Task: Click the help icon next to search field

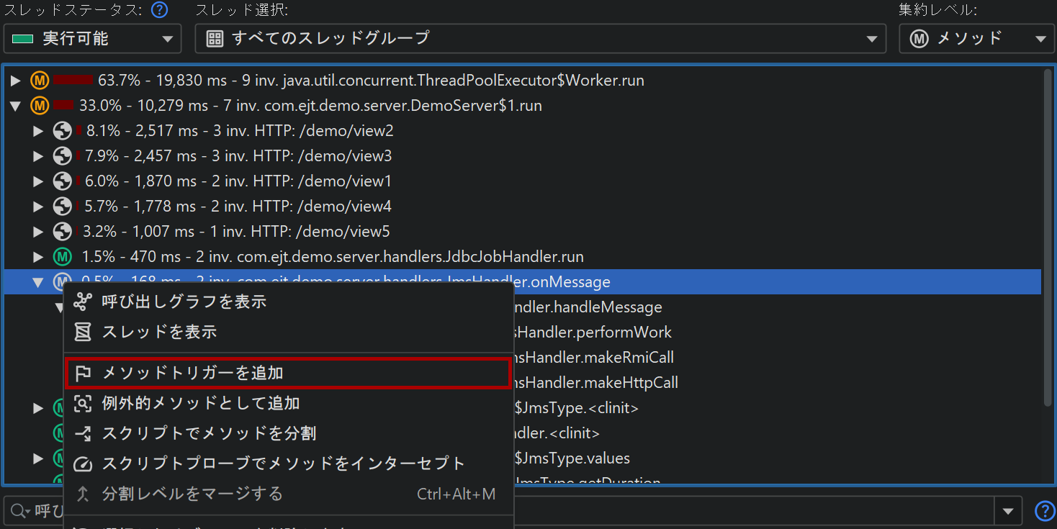Action: pos(1043,511)
